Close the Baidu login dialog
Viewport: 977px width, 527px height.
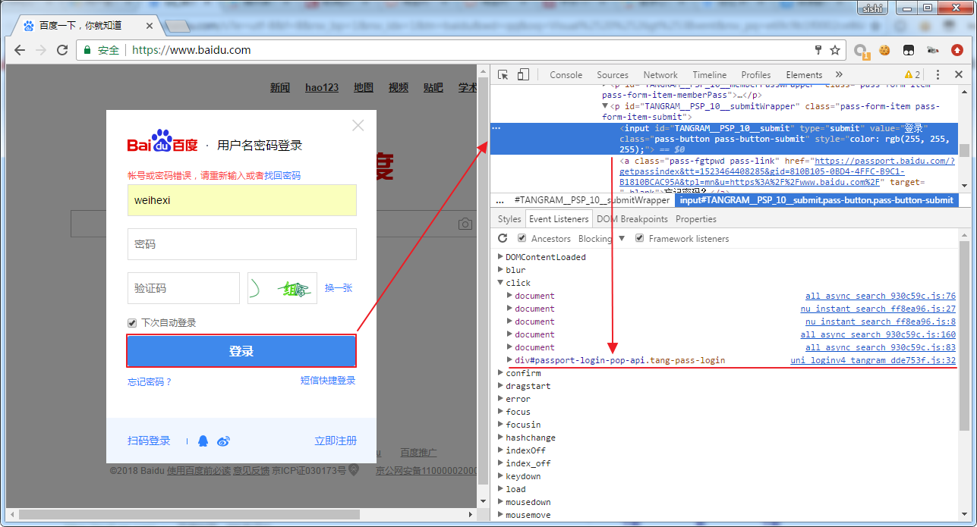(358, 126)
